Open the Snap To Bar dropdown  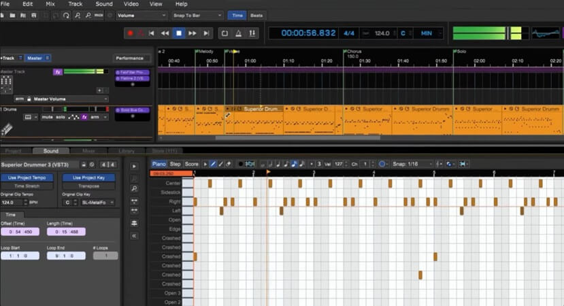point(197,16)
